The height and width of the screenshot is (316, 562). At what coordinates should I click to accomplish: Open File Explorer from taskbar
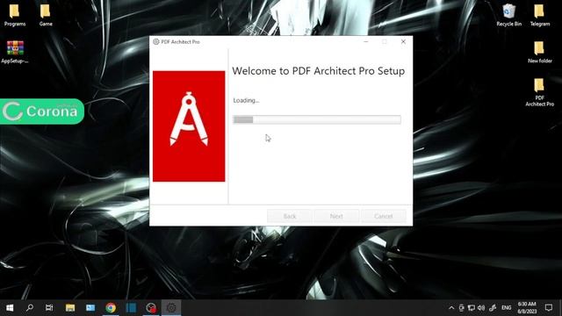[70, 308]
